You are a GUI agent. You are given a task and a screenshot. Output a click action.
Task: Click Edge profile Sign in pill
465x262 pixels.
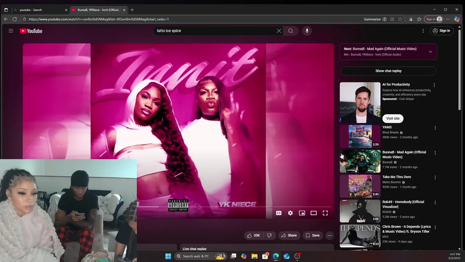click(x=434, y=19)
